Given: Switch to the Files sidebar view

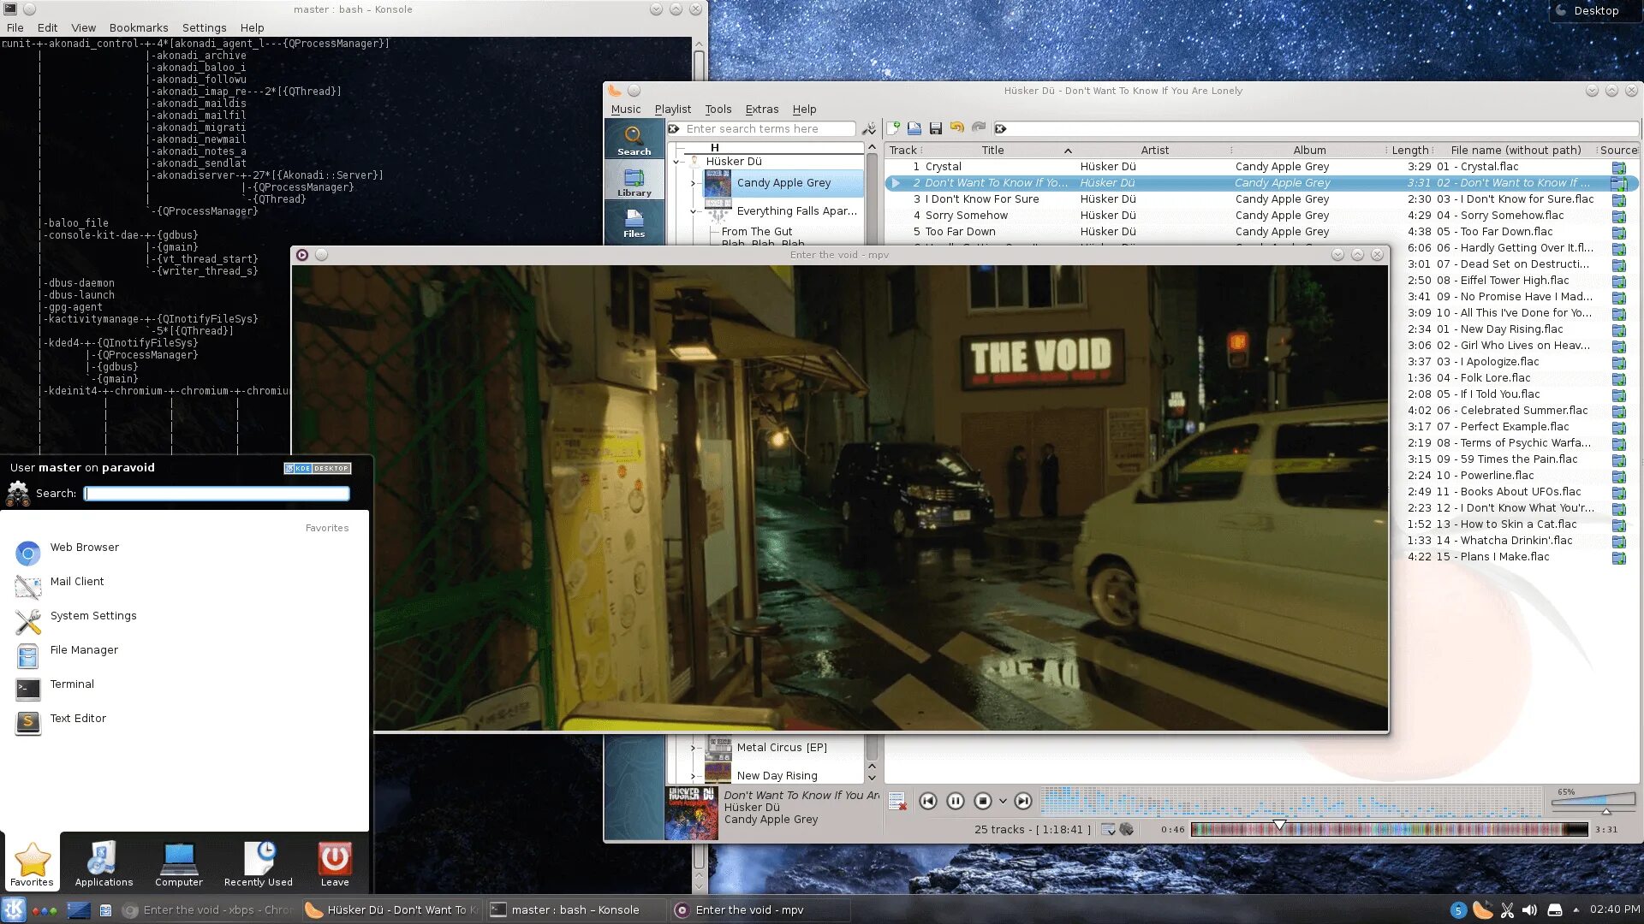Looking at the screenshot, I should point(634,222).
